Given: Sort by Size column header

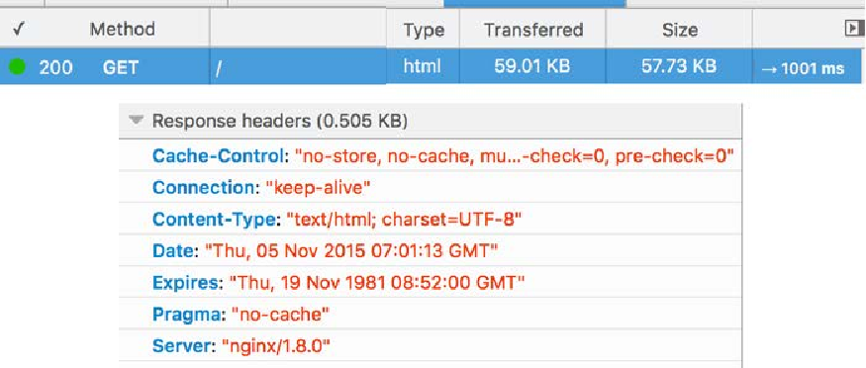Looking at the screenshot, I should [x=679, y=30].
